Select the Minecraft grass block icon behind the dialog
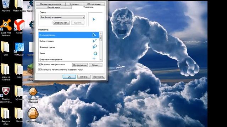 (x=31, y=69)
